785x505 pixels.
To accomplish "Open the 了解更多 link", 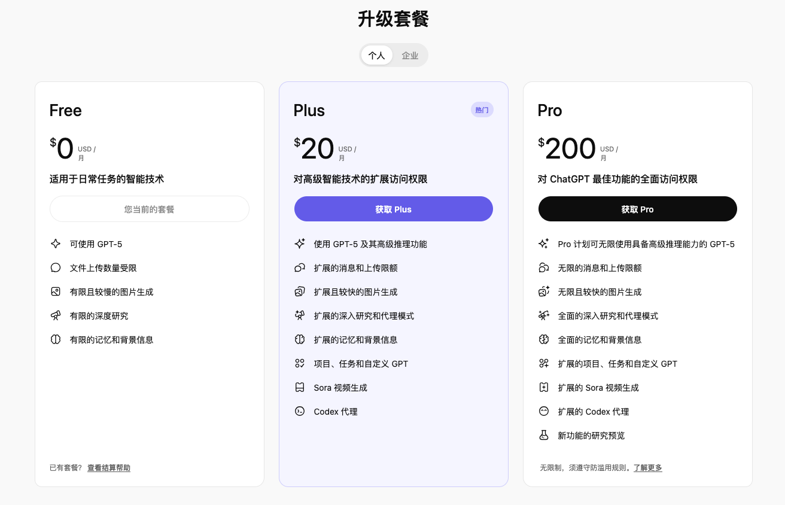I will (x=648, y=468).
